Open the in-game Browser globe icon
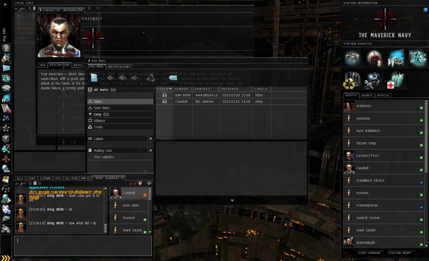This screenshot has height=261, width=429. pos(6,169)
